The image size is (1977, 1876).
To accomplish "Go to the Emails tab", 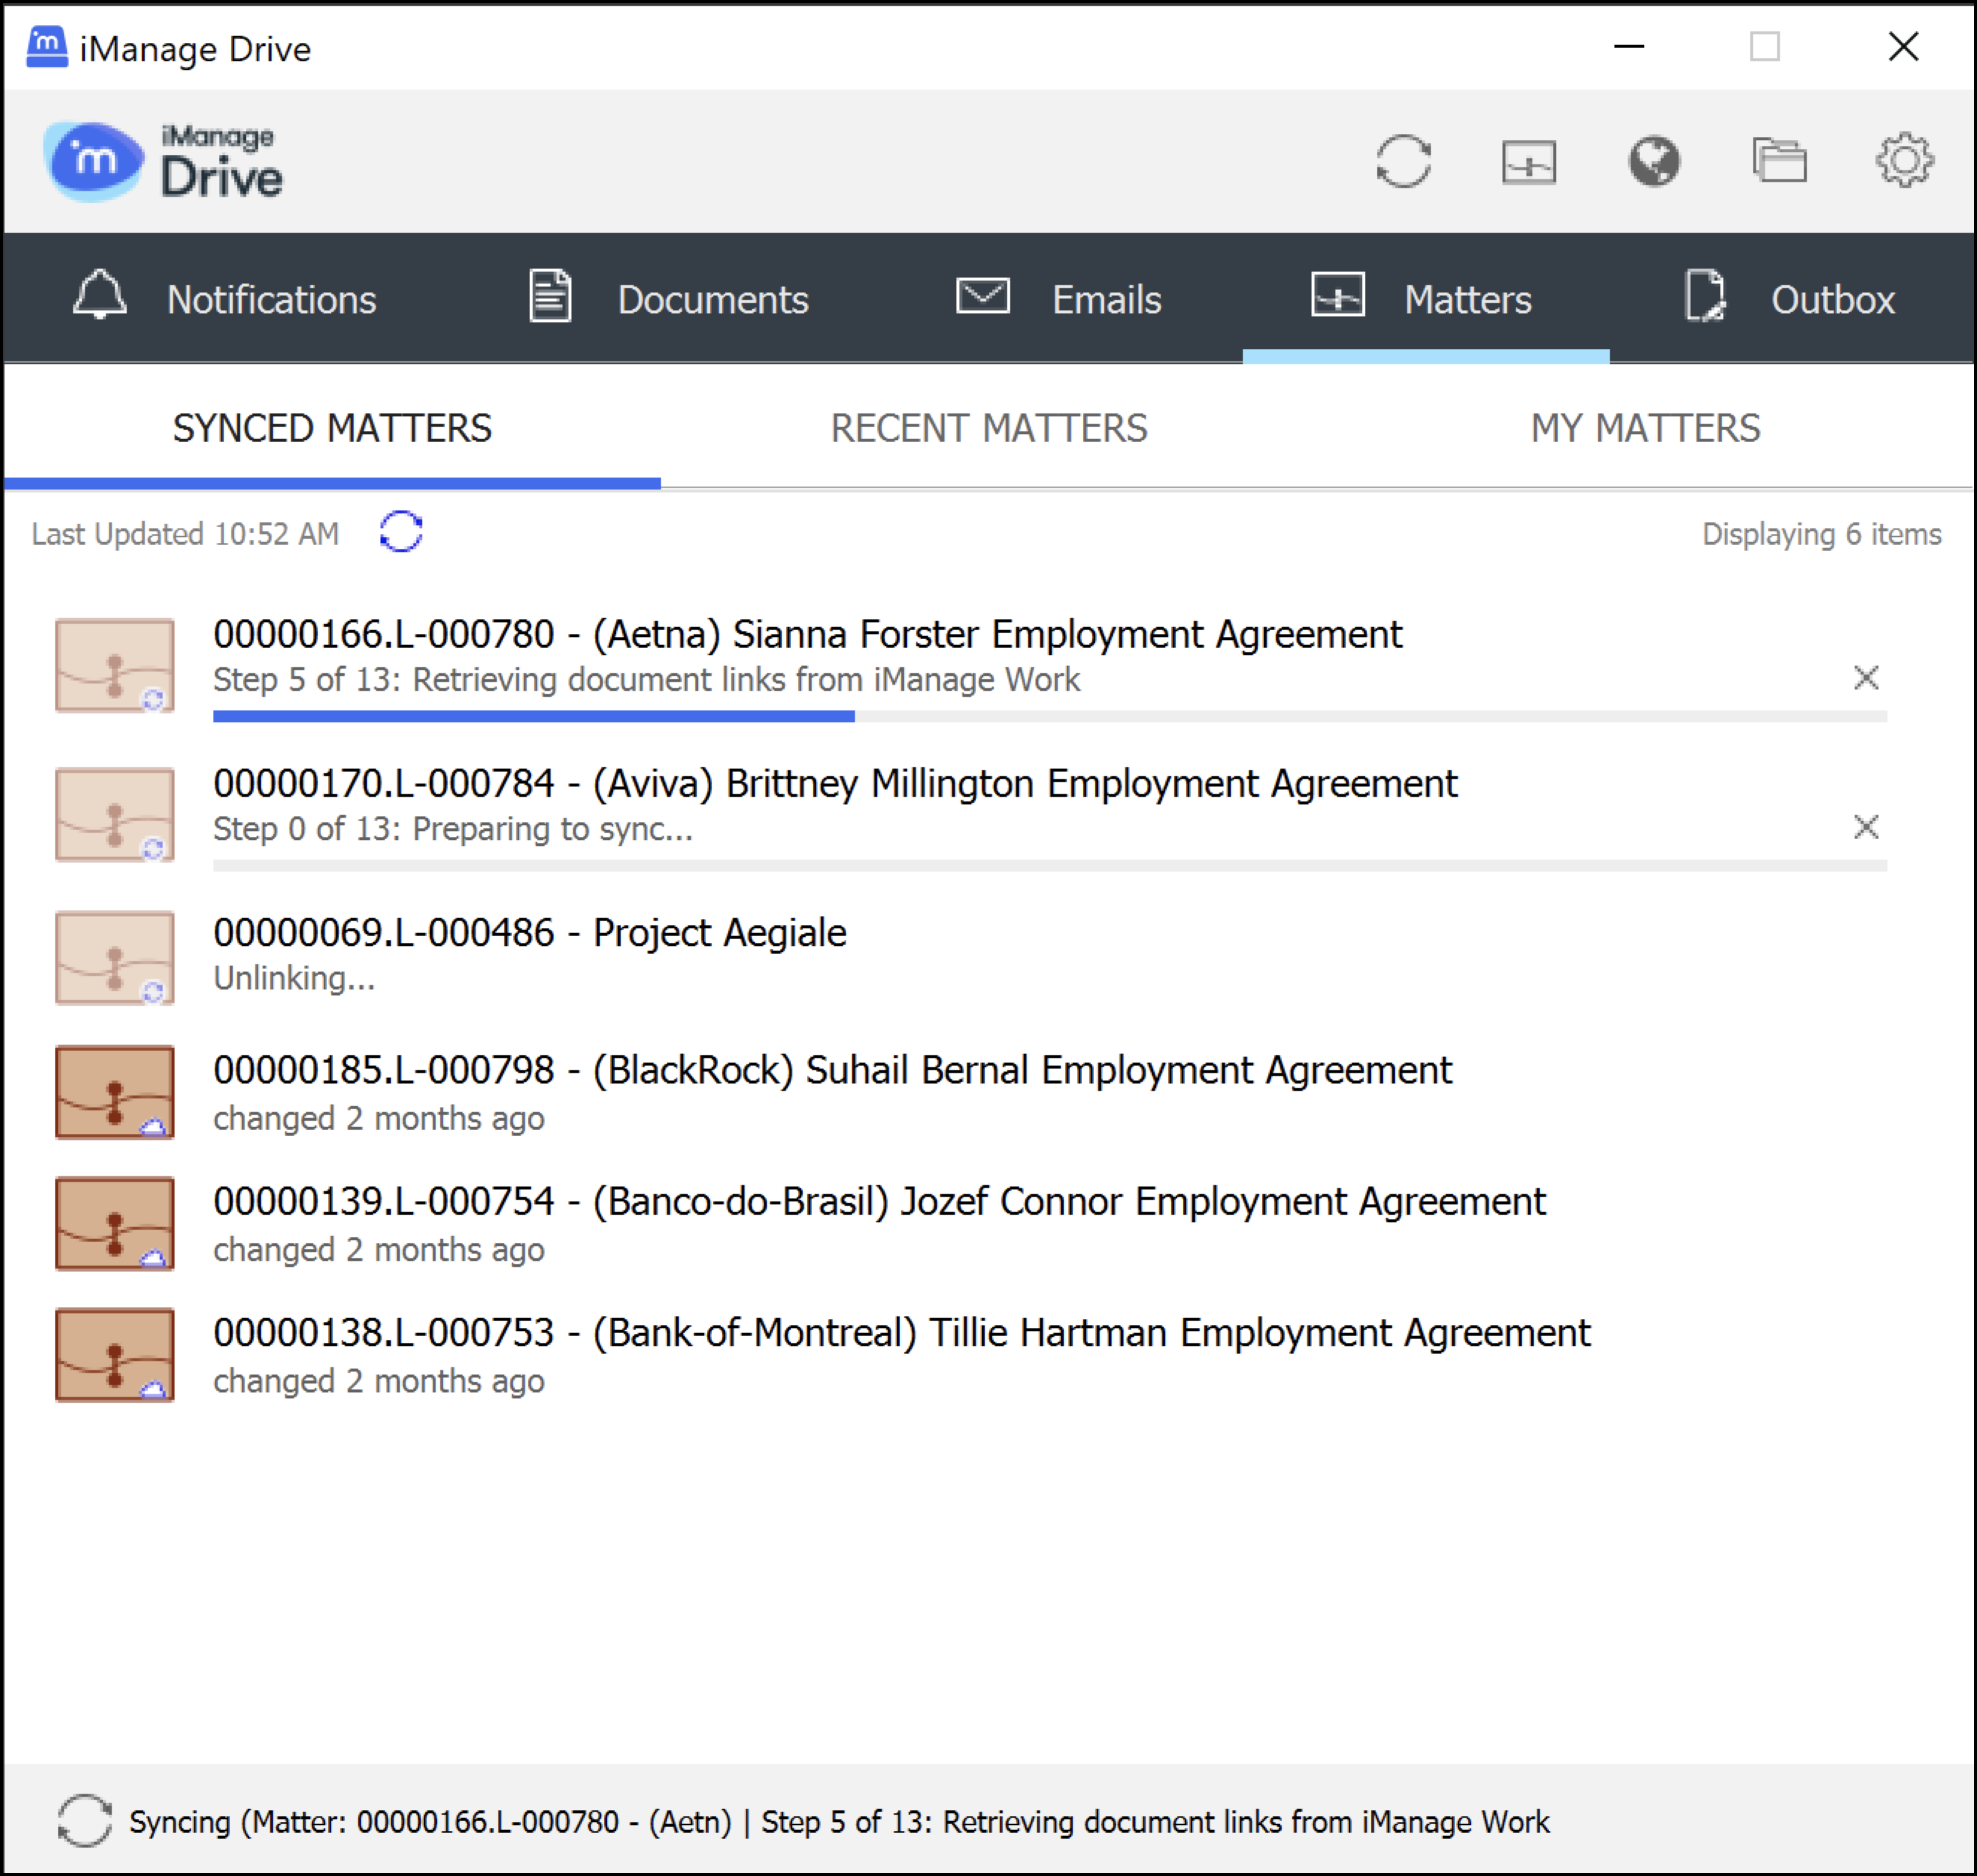I will pyautogui.click(x=1058, y=299).
